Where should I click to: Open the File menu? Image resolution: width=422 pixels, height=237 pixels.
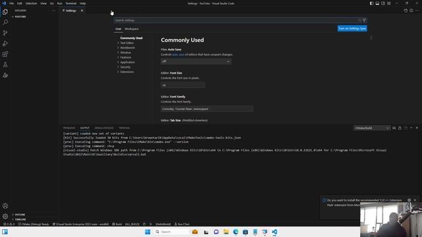click(x=12, y=3)
